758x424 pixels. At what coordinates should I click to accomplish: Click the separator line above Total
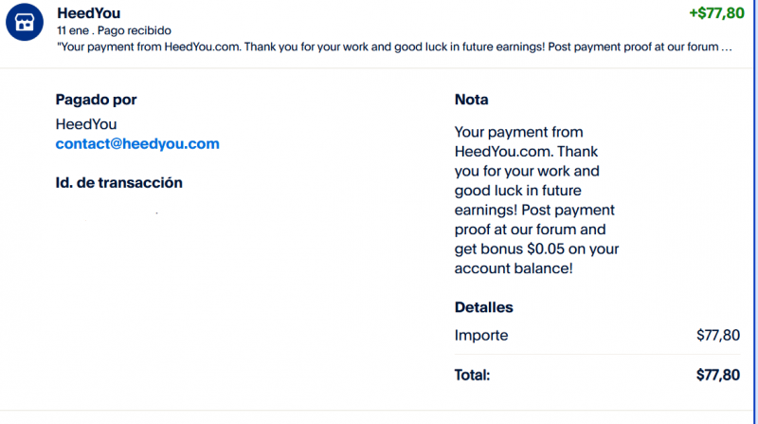click(x=597, y=355)
